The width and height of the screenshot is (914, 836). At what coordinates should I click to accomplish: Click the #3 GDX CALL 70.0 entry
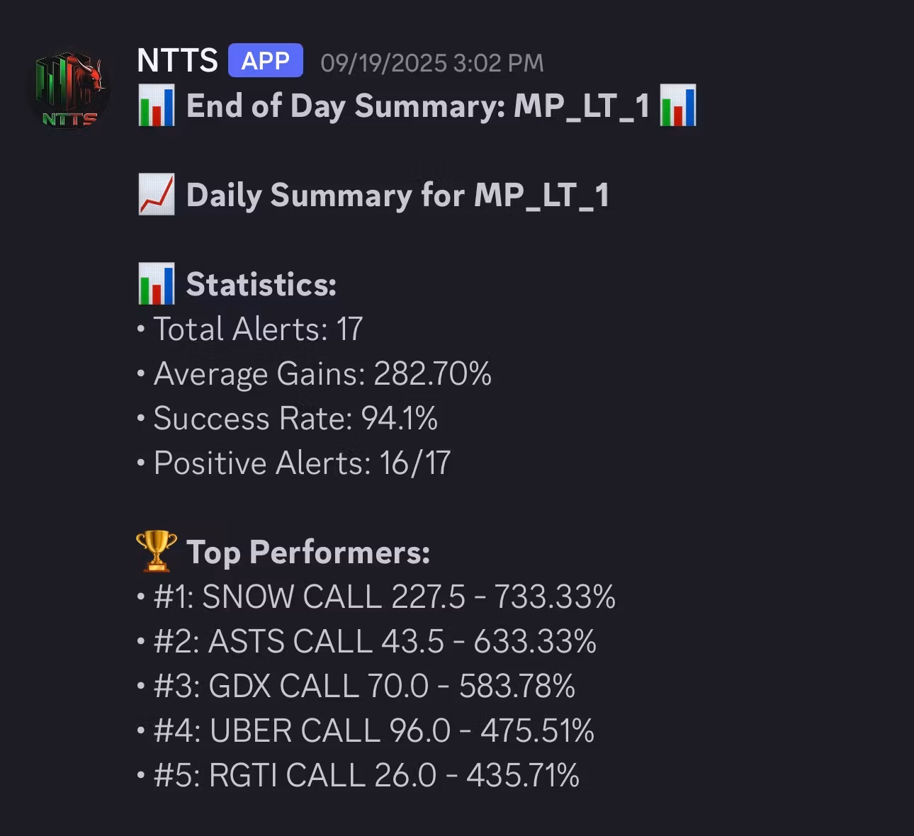pos(364,687)
